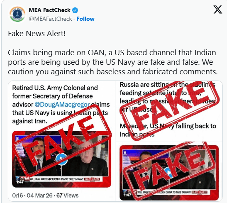Image resolution: width=227 pixels, height=203 pixels.
Task: Open the right embedded tweet screenshot
Action: coord(169,141)
